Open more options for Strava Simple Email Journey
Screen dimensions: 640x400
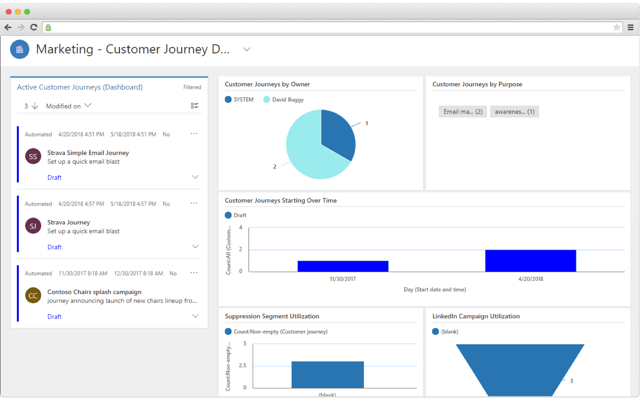coord(194,134)
